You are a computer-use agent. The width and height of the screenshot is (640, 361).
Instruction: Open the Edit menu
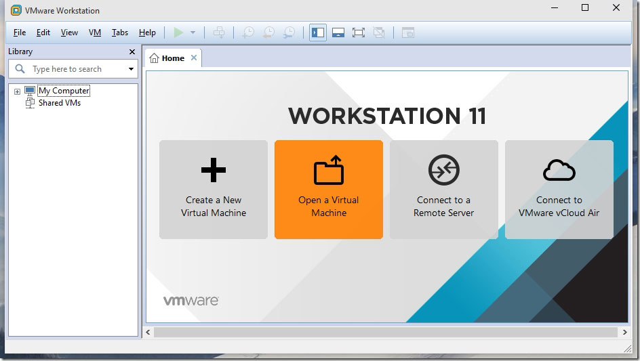click(x=43, y=33)
